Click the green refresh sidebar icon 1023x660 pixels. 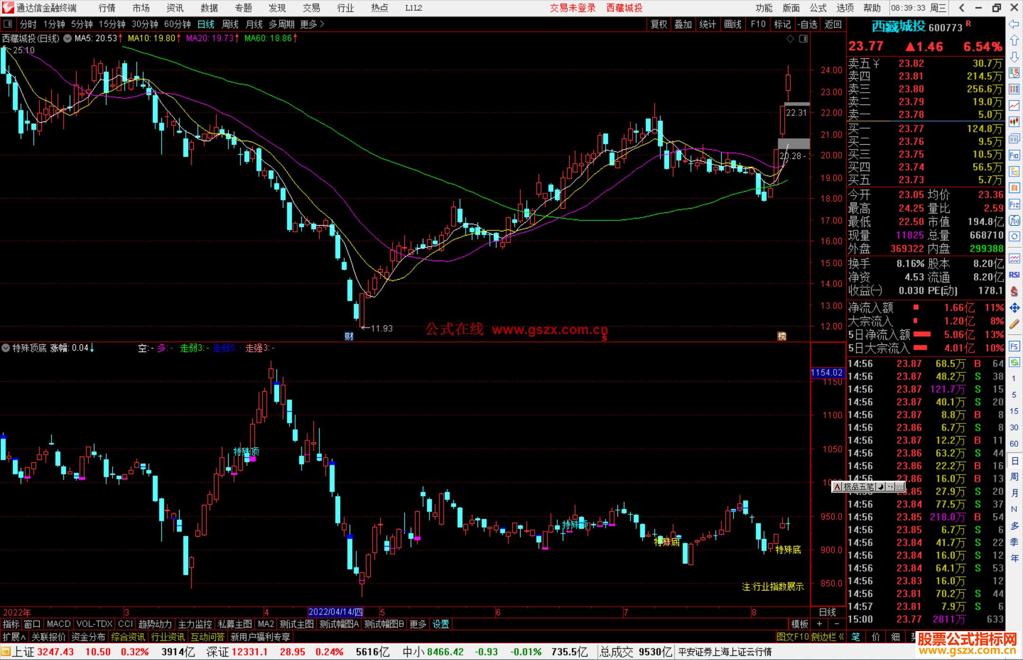click(x=1014, y=362)
